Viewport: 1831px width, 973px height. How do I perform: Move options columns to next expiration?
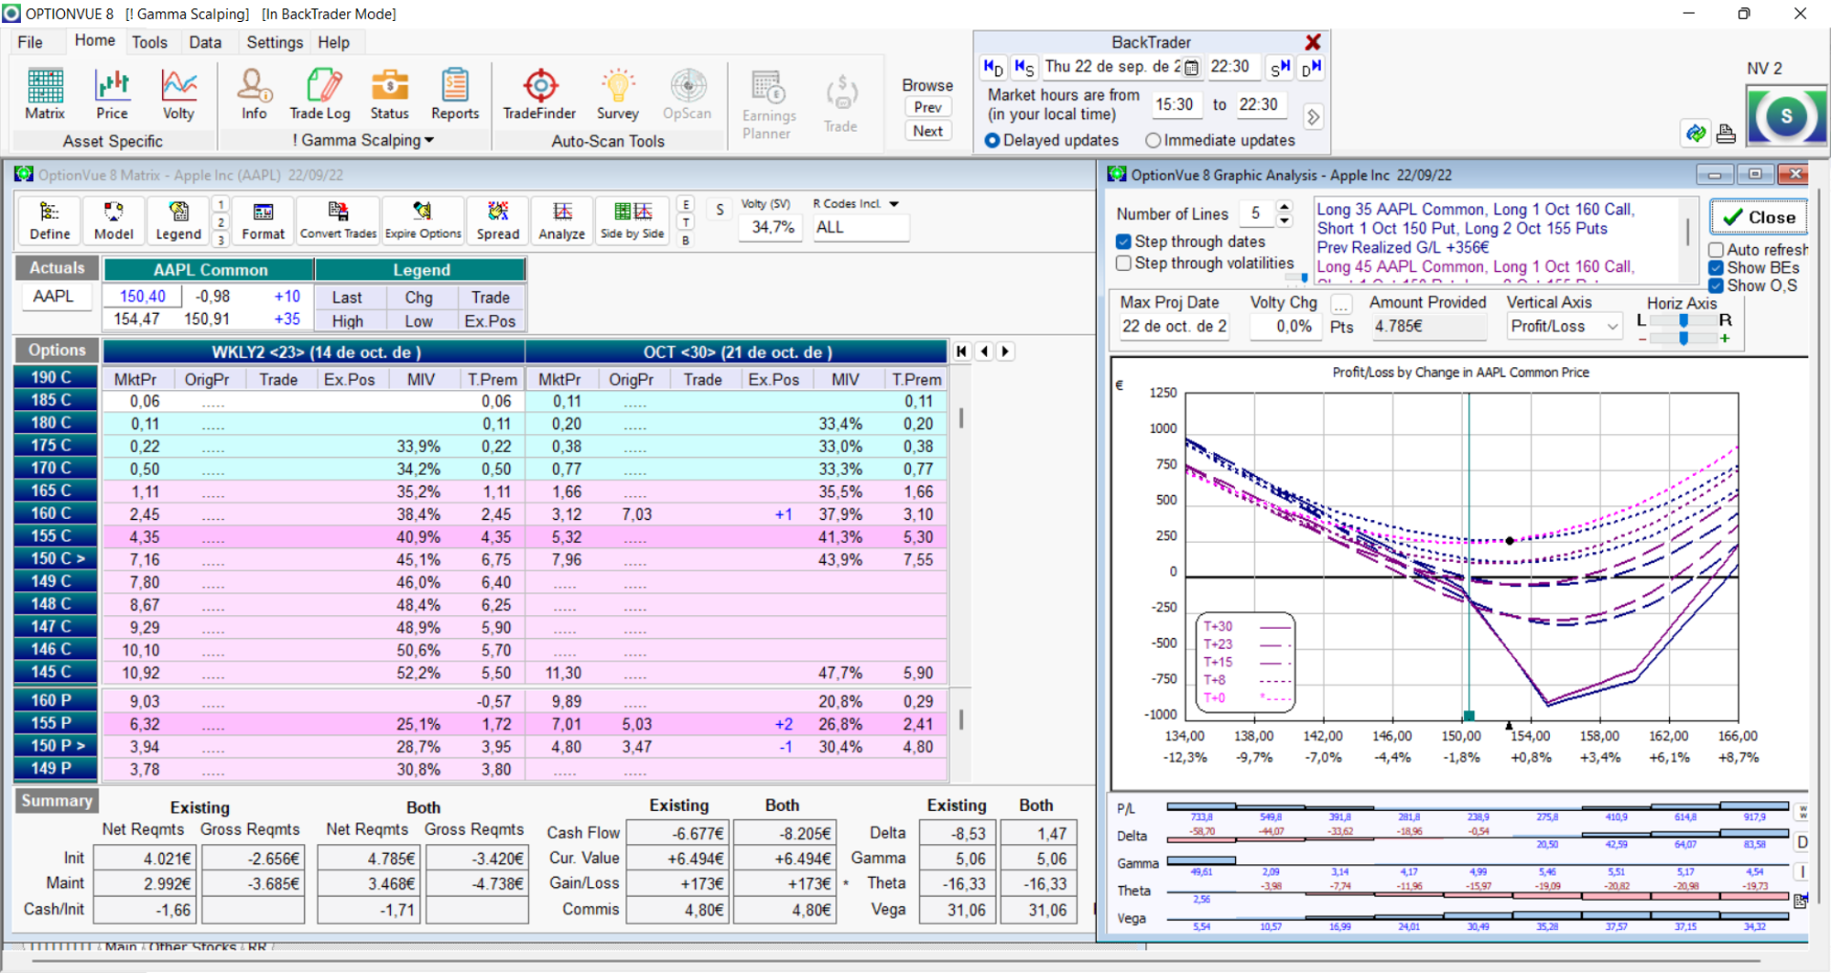click(1005, 351)
